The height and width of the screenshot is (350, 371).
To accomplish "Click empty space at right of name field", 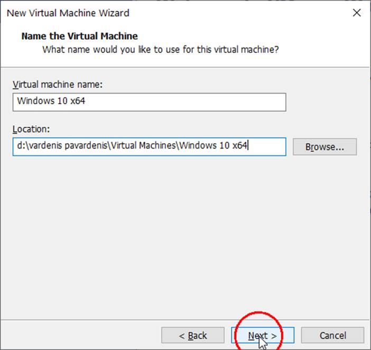I will coord(211,102).
